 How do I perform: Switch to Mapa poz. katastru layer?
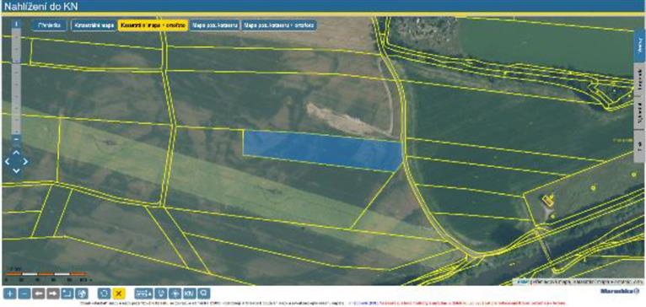pyautogui.click(x=215, y=25)
